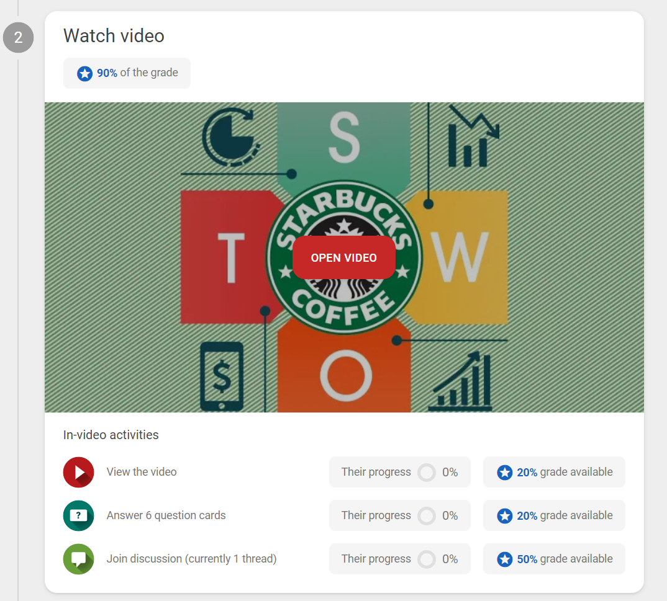Click '20% grade available' for question cards
Image resolution: width=667 pixels, height=601 pixels.
click(554, 515)
